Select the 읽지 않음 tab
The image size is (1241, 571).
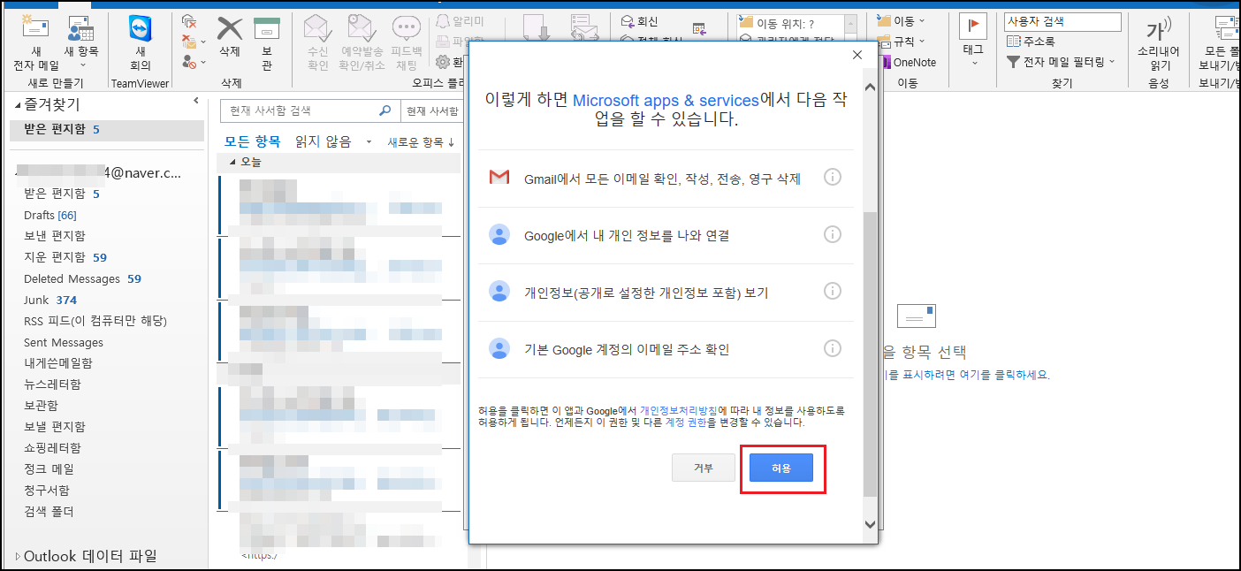pos(323,141)
